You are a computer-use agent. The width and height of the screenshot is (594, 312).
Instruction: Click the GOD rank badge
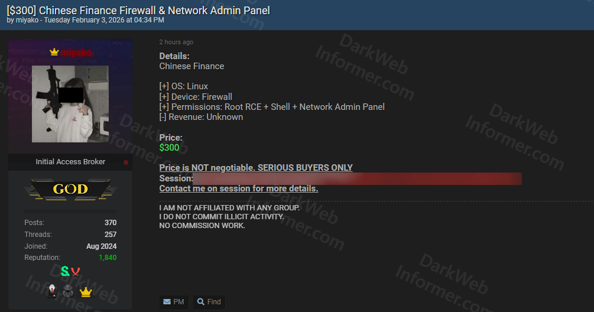70,189
